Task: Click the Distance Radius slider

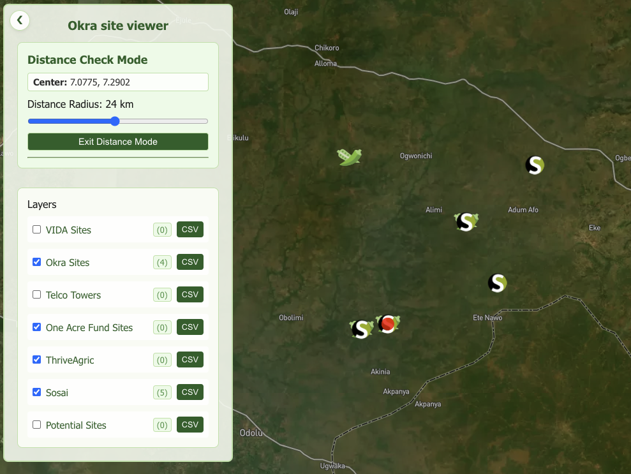Action: pos(118,121)
